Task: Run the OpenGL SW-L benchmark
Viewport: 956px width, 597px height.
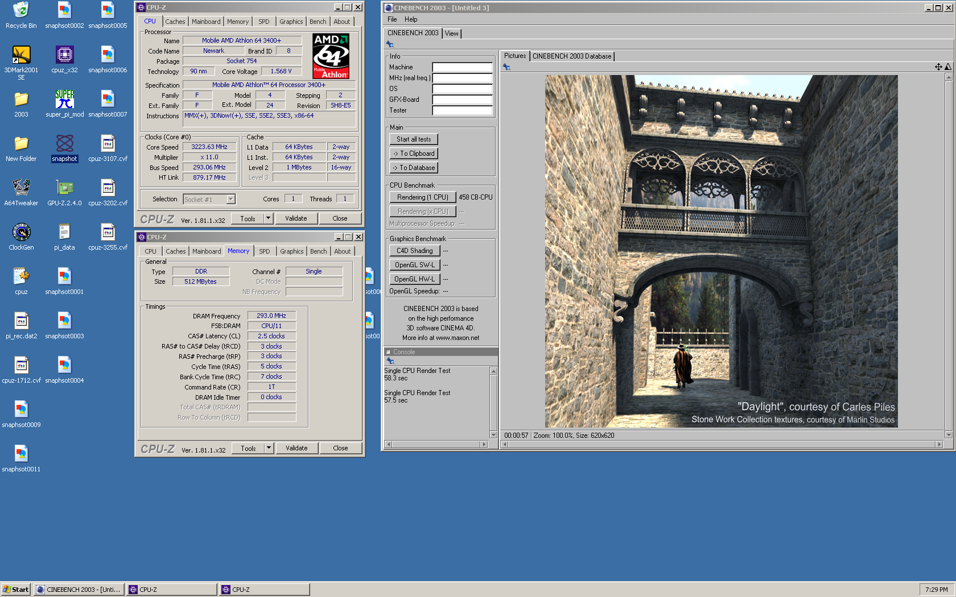Action: click(x=415, y=265)
